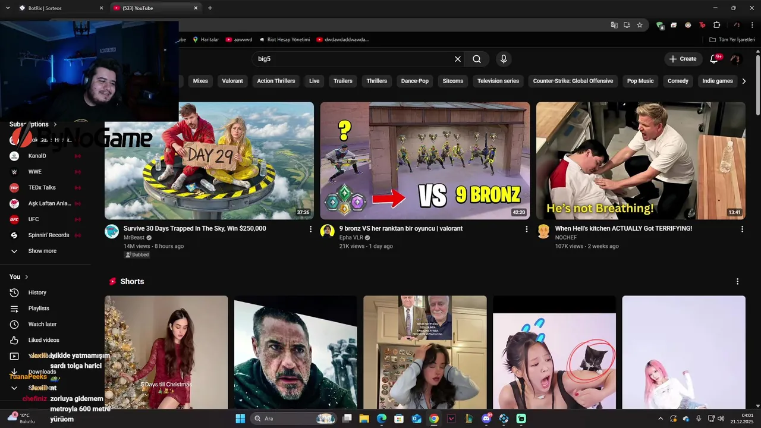Expand Show more subscriptions

[42, 251]
